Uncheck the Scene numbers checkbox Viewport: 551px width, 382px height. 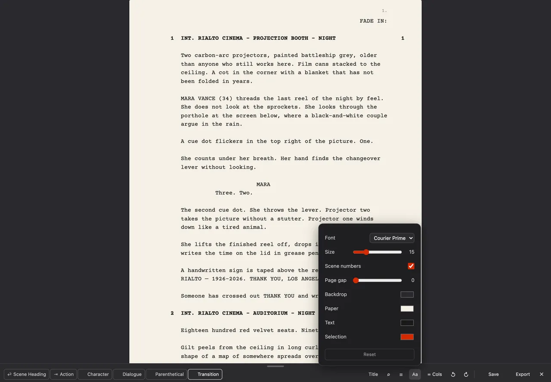(411, 266)
